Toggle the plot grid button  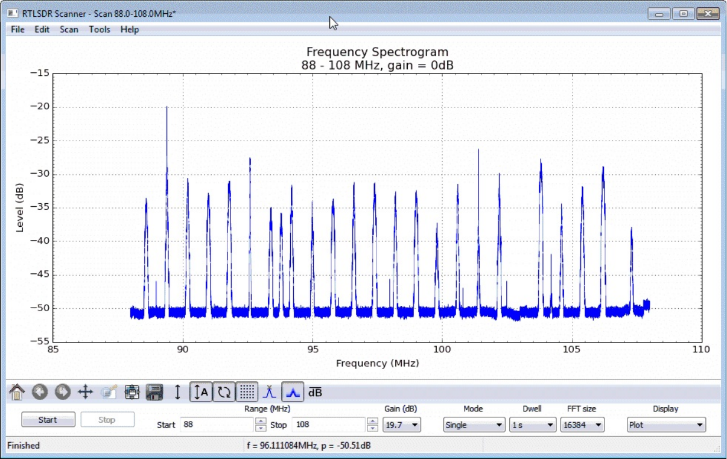click(247, 393)
